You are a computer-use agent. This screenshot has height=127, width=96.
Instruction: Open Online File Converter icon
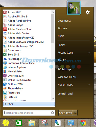pos(5,80)
